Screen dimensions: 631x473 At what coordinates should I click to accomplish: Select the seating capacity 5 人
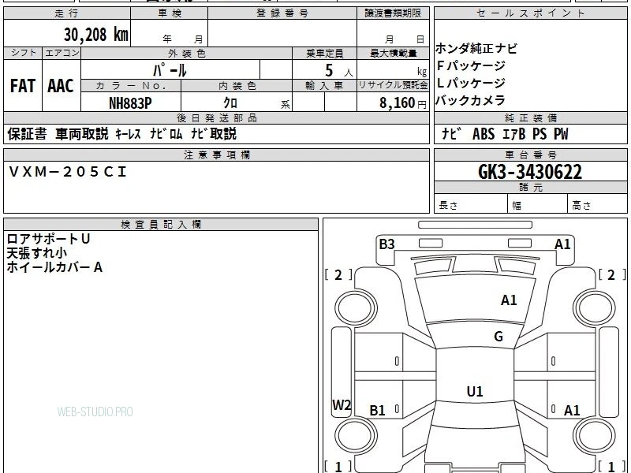(x=338, y=70)
